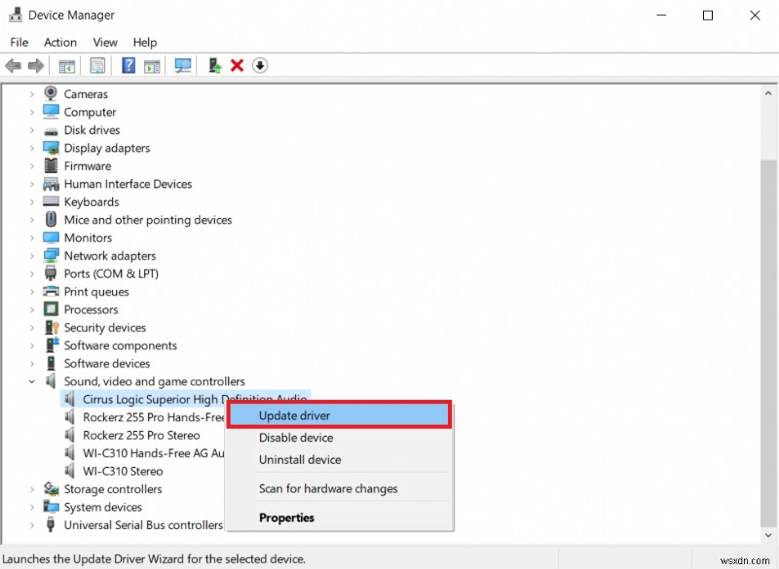
Task: Click the Uninstall device red X icon
Action: click(x=237, y=65)
